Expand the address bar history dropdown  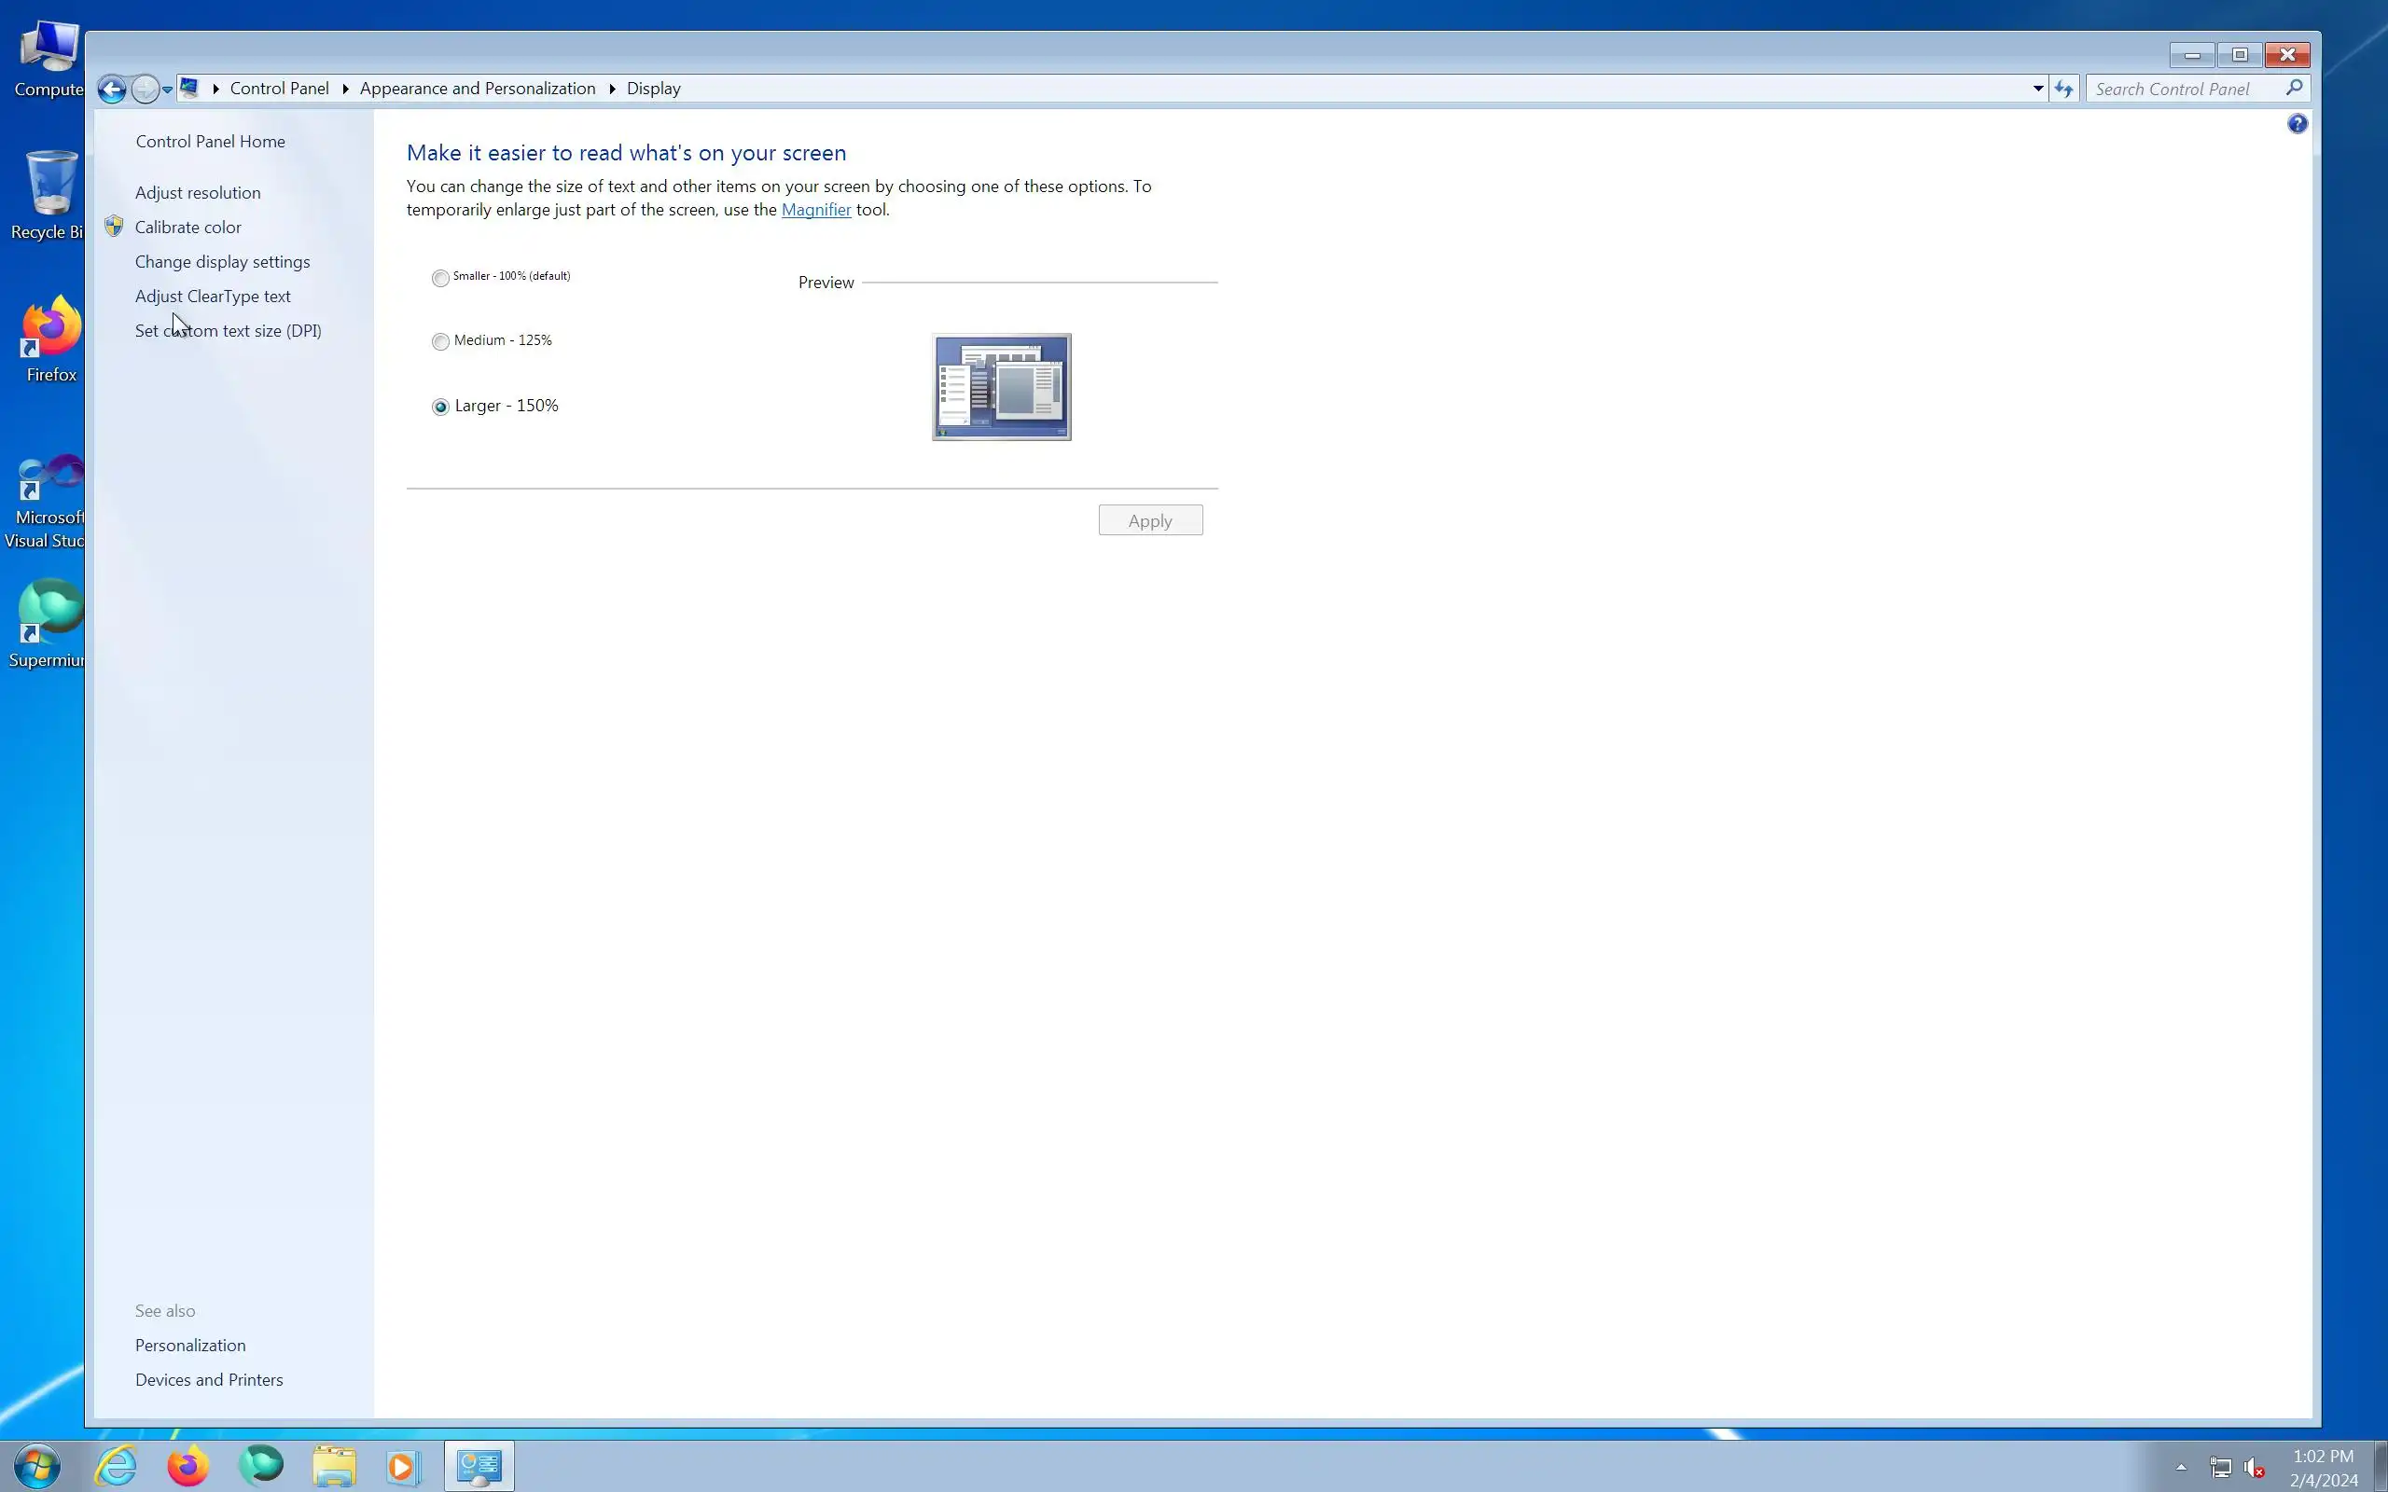click(x=2037, y=89)
